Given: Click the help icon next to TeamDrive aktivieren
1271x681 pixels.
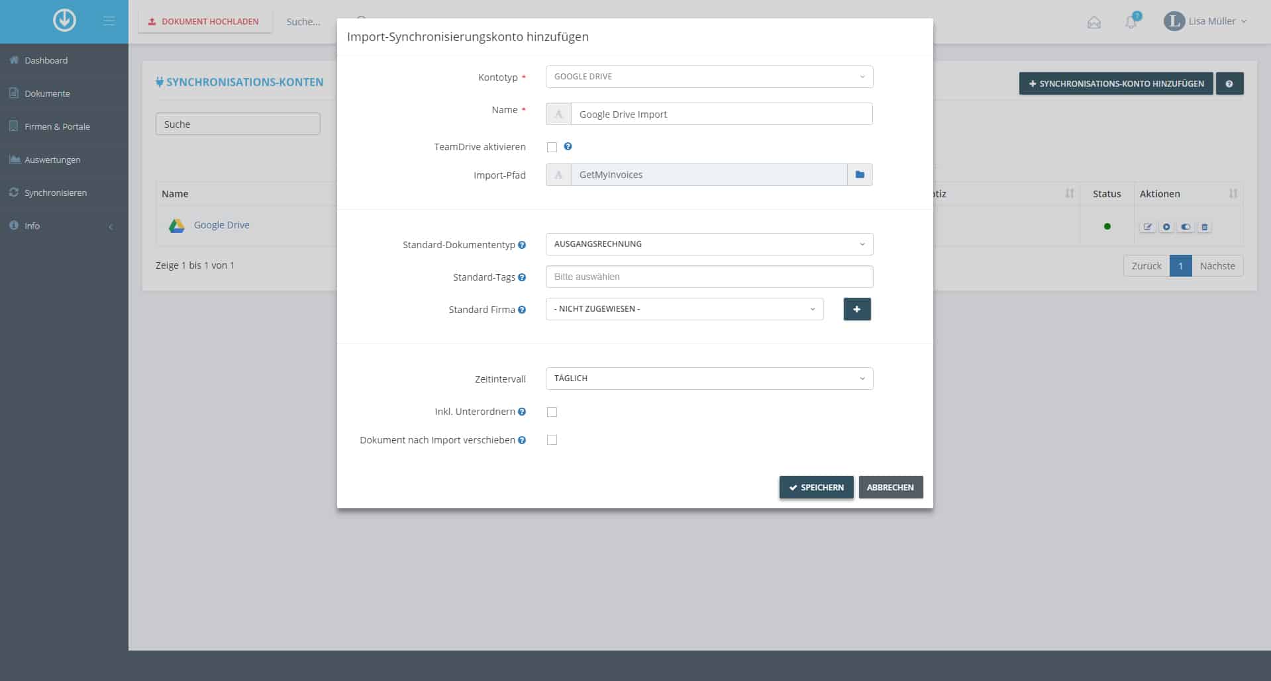Looking at the screenshot, I should (568, 146).
